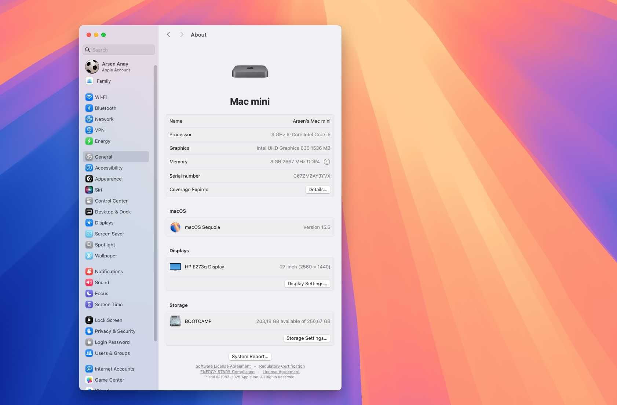Open ENERGY STAR Compliance link
This screenshot has height=405, width=617.
[227, 372]
